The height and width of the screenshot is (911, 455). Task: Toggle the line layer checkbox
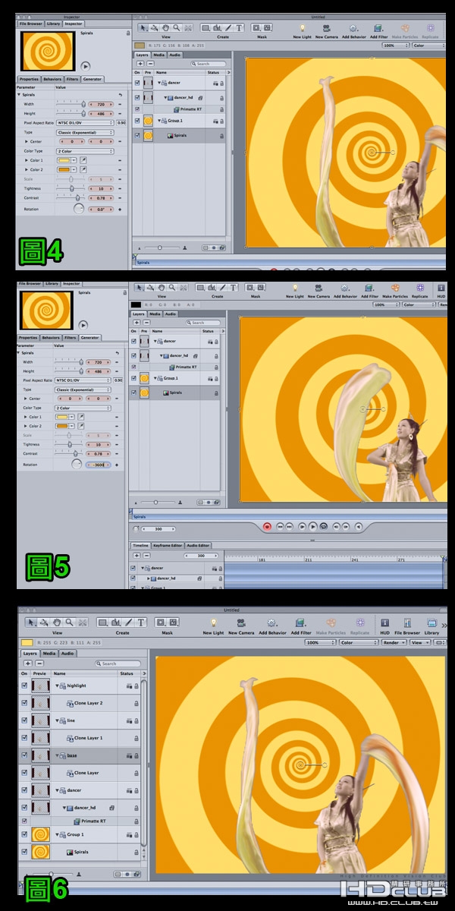point(24,720)
